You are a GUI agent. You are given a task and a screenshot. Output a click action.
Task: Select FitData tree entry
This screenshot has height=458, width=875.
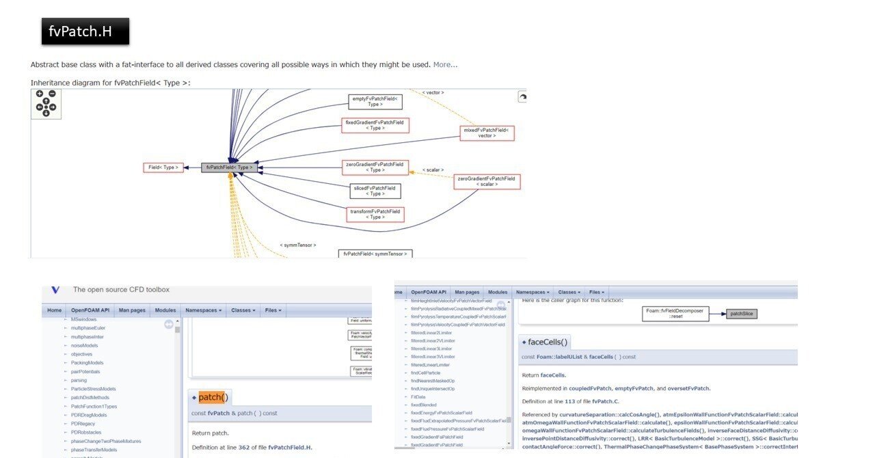pos(418,396)
